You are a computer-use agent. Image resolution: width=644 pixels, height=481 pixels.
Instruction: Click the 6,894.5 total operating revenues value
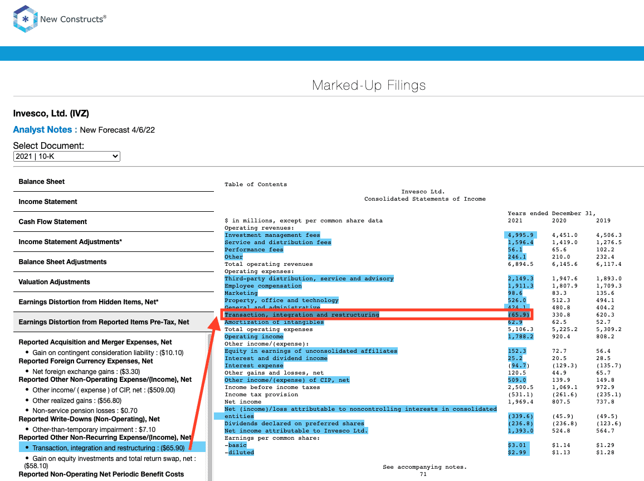520,264
